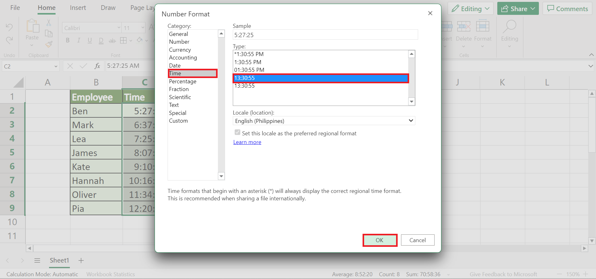Select 1:30:55 PM in the Type list
596x279 pixels.
click(248, 62)
